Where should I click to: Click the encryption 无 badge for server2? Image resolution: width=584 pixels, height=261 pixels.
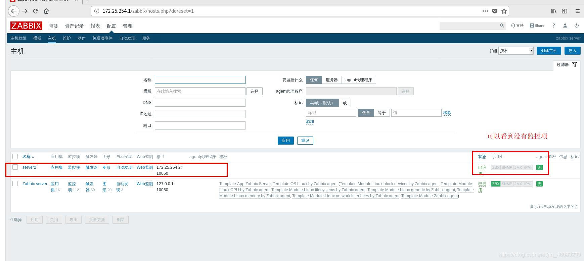point(539,167)
